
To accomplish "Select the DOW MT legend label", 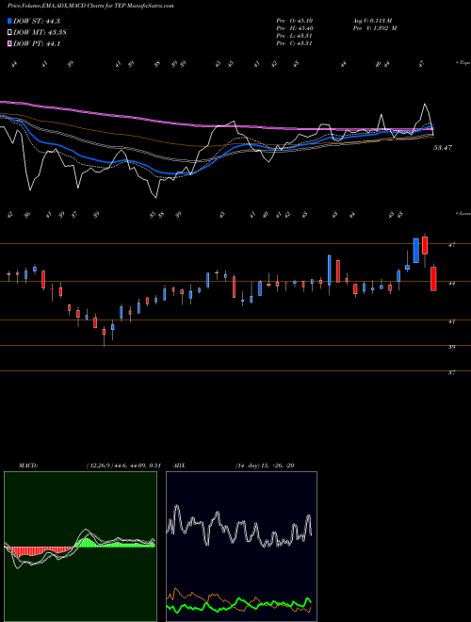I will click(40, 33).
